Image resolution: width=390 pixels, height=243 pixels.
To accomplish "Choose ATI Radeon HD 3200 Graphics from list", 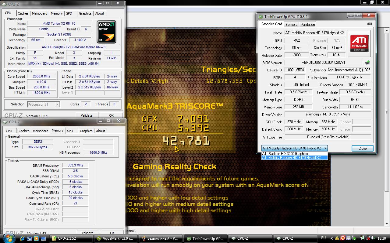I will click(295, 154).
